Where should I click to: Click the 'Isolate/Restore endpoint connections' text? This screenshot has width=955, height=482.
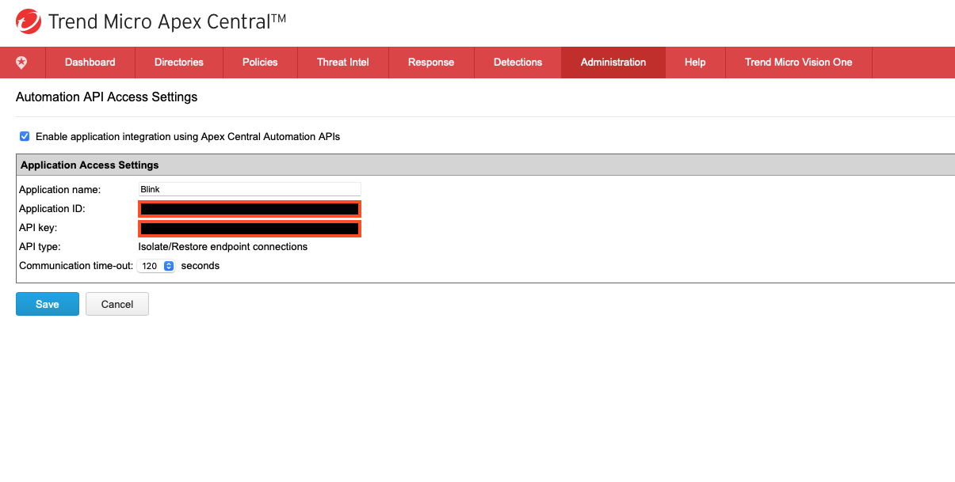pos(223,247)
